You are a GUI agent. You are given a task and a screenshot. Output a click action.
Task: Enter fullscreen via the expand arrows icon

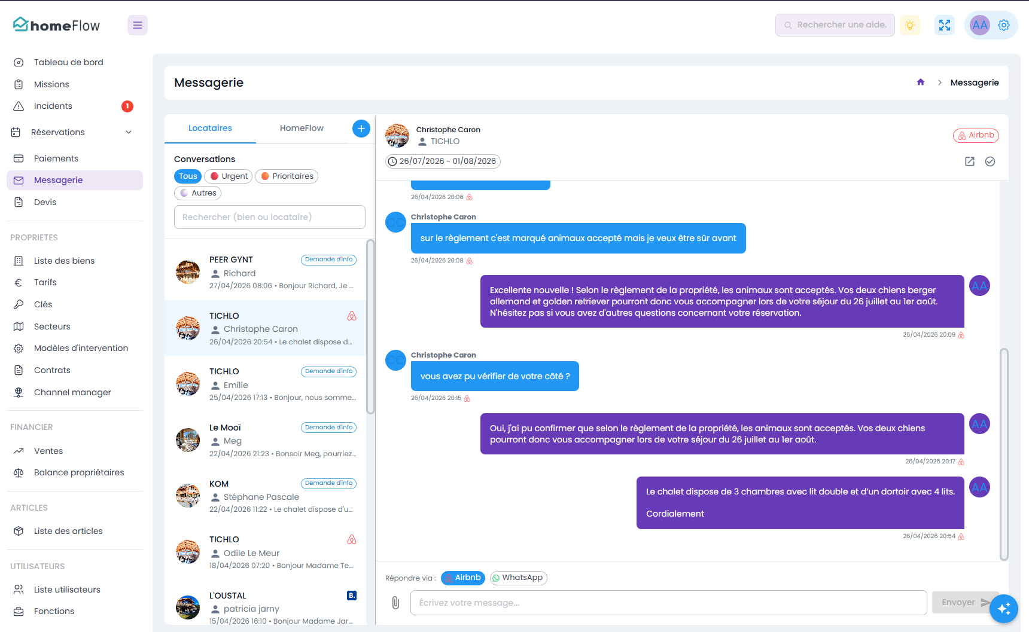tap(945, 25)
